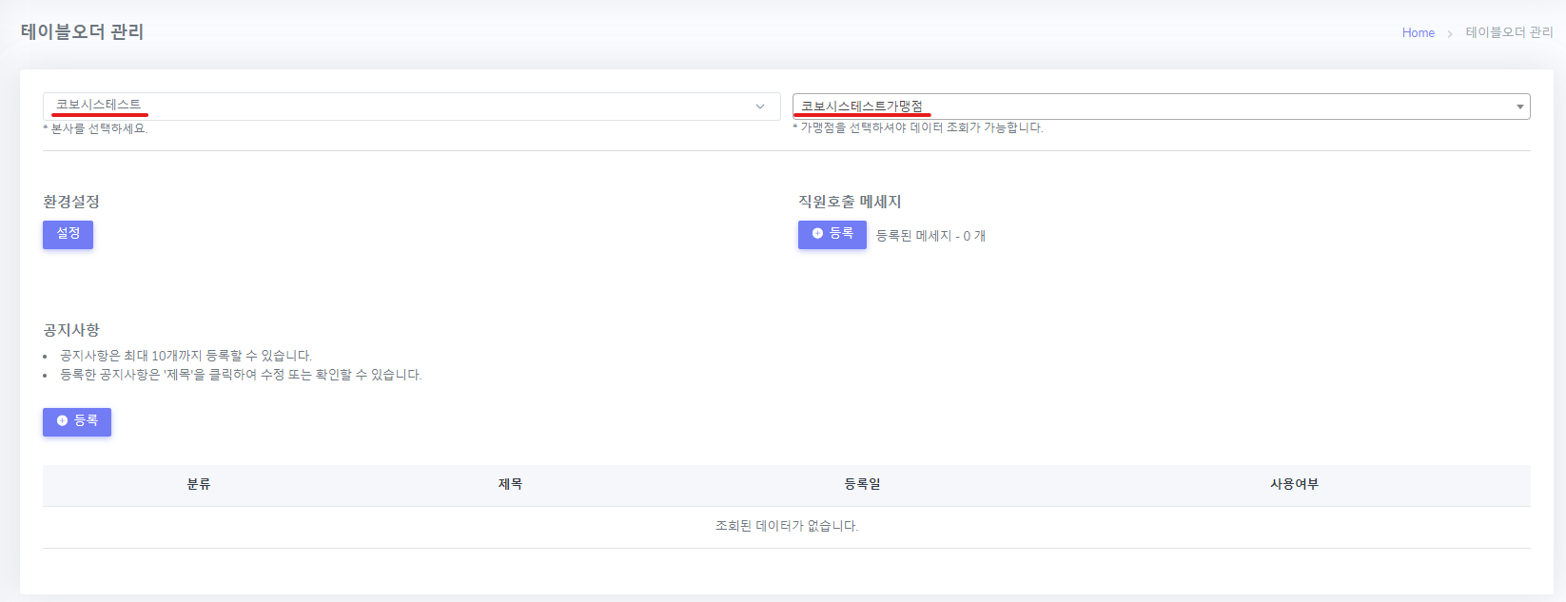Viewport: 1566px width, 602px height.
Task: Click the 테이블오더 관리 breadcrumb text
Action: (1509, 32)
